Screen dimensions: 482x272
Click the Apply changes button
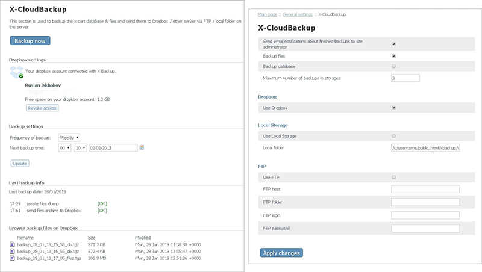coord(281,253)
